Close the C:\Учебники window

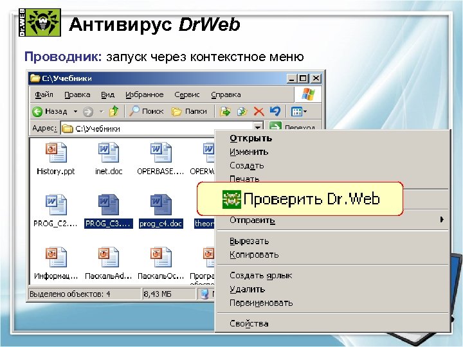316,78
